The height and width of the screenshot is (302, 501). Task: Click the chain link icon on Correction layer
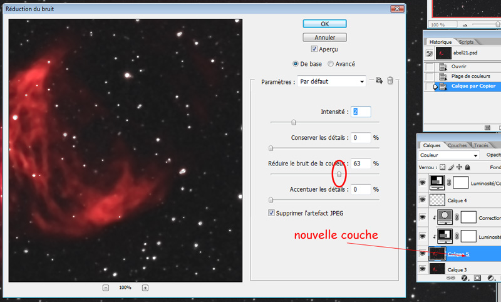click(x=457, y=217)
